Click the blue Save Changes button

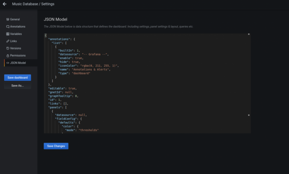56,146
